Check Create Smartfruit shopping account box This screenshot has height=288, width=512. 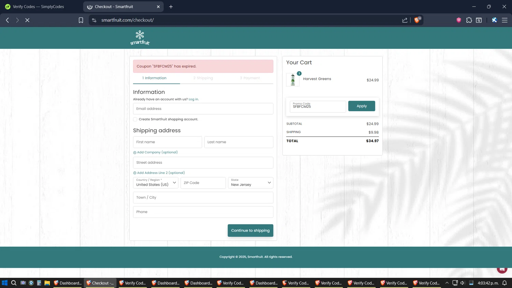point(135,119)
